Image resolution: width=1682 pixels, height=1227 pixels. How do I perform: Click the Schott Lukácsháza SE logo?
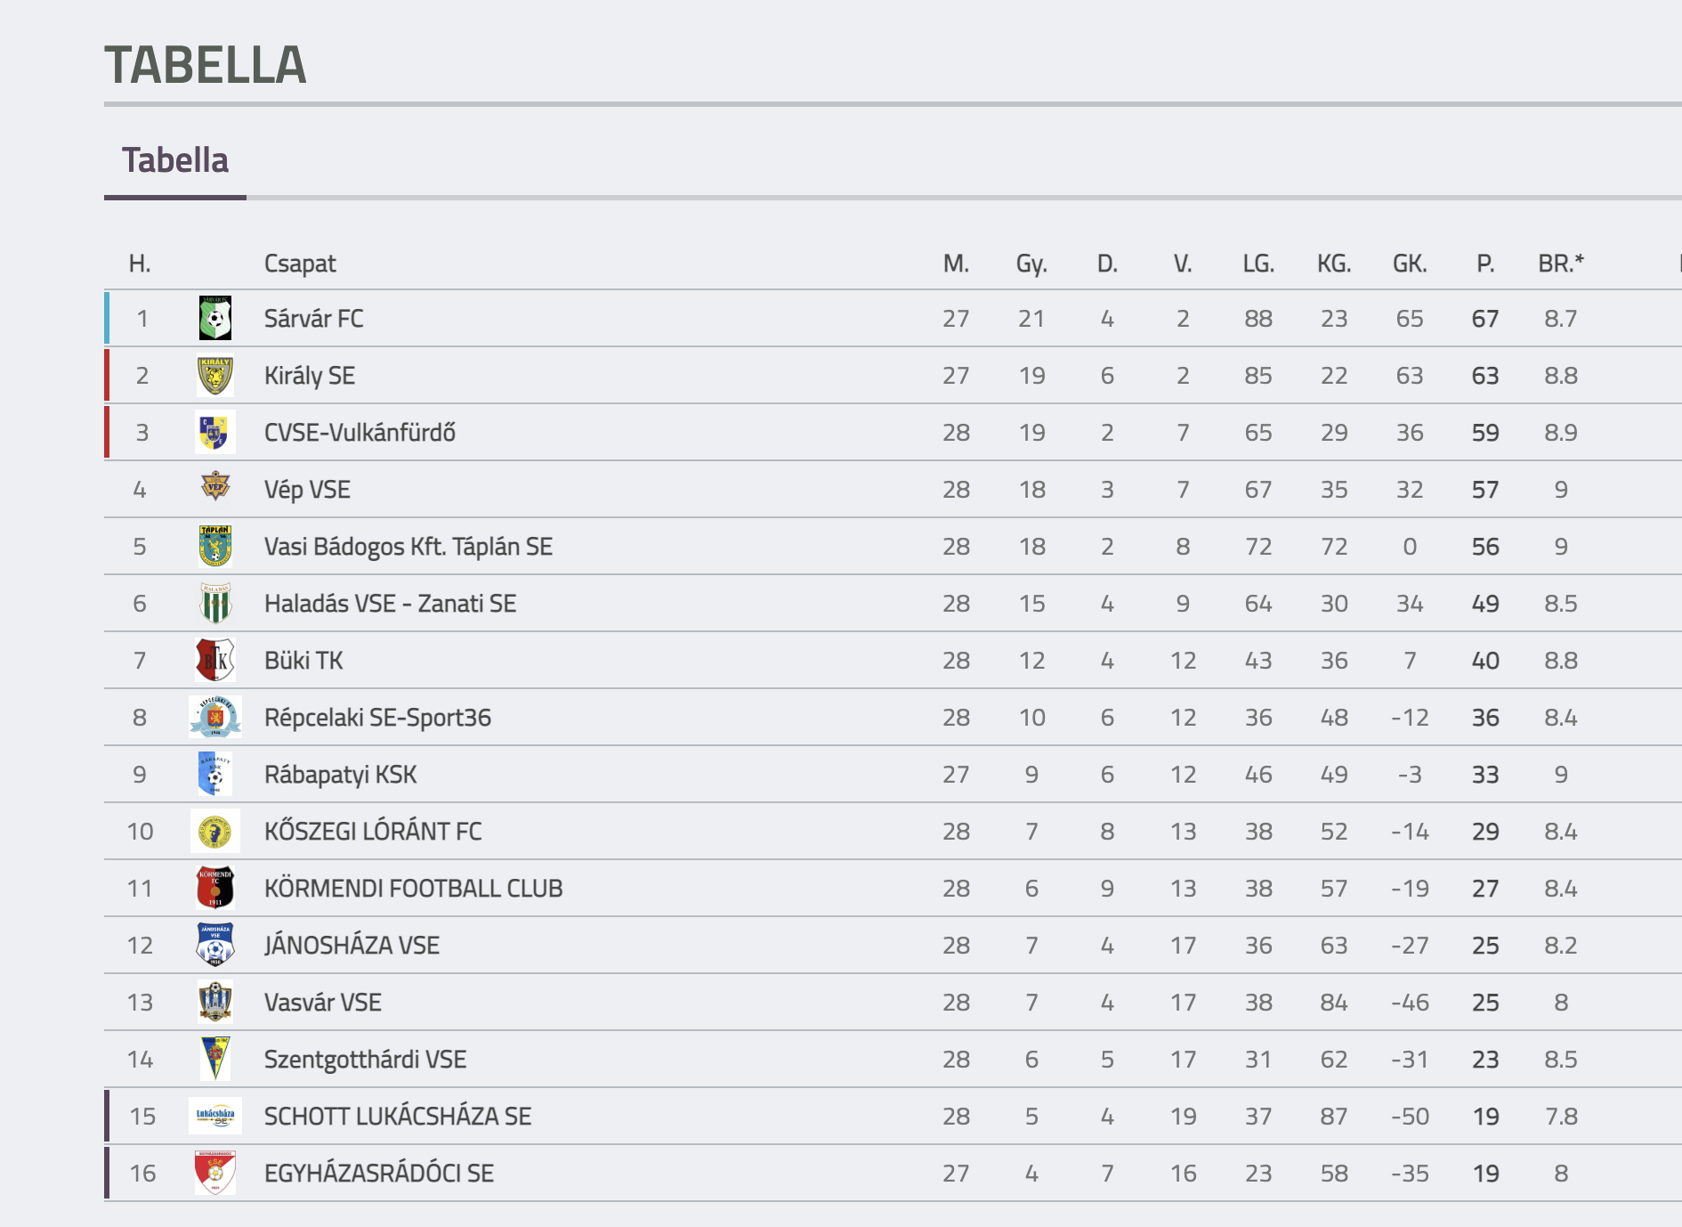[214, 1116]
